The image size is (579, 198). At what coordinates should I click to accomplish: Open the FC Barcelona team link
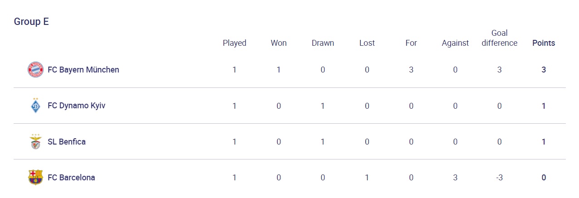71,177
